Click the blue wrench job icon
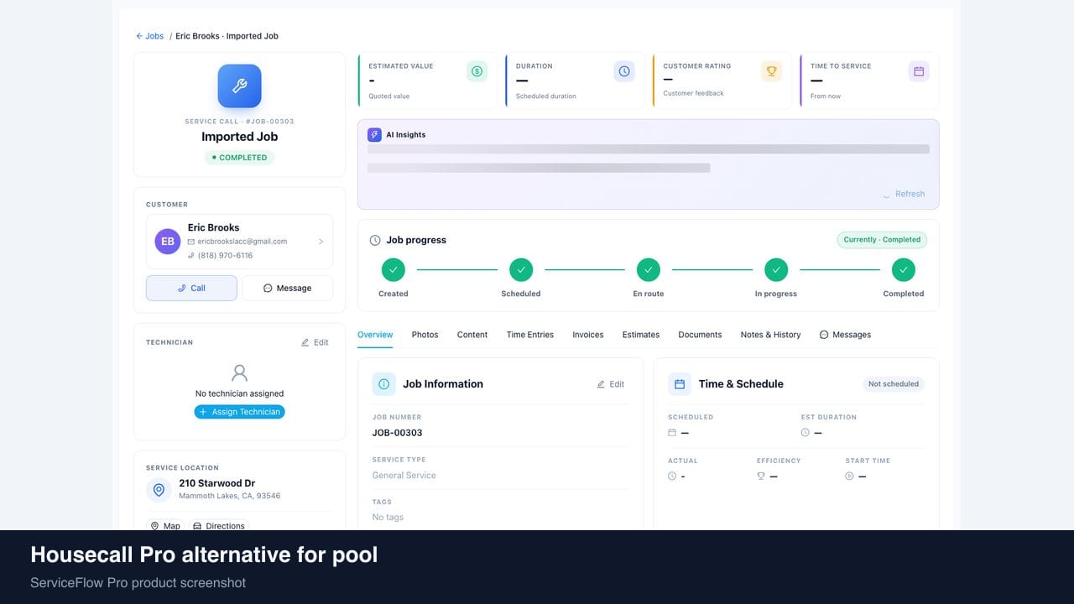The width and height of the screenshot is (1074, 604). (x=239, y=86)
